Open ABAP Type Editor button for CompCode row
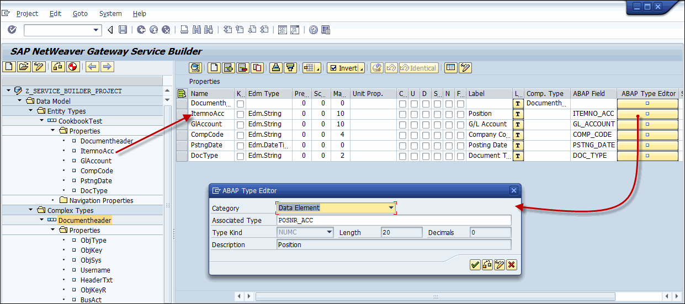The height and width of the screenshot is (304, 685). [x=647, y=135]
